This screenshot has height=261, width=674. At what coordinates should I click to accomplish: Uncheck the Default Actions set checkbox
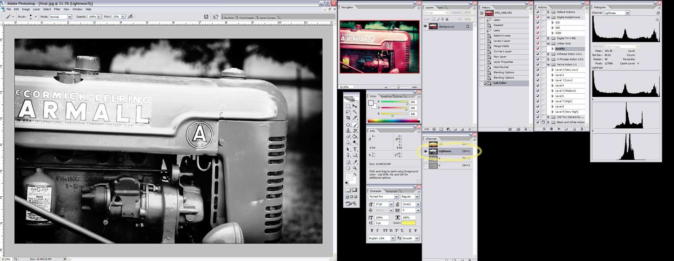point(538,12)
